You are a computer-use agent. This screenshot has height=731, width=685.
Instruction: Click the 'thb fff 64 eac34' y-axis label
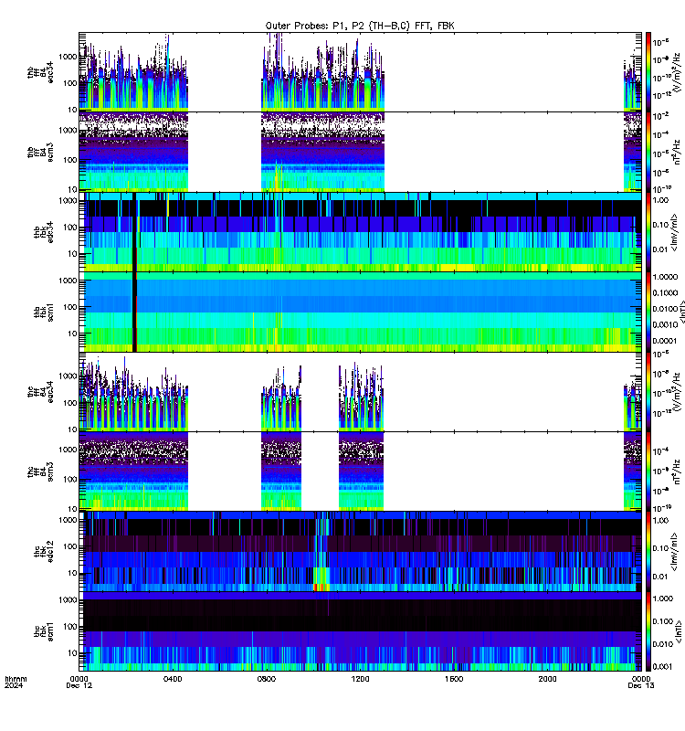pos(40,72)
